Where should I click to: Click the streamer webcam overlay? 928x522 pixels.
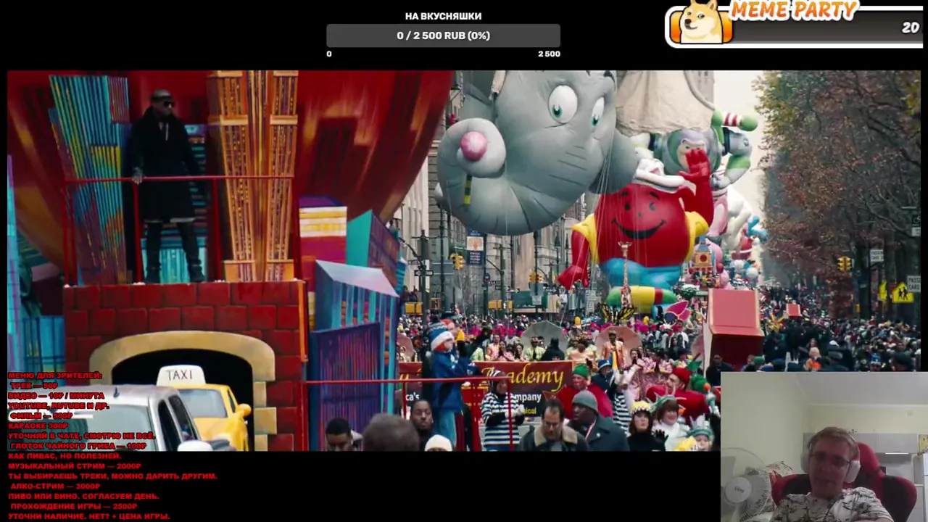[824, 447]
